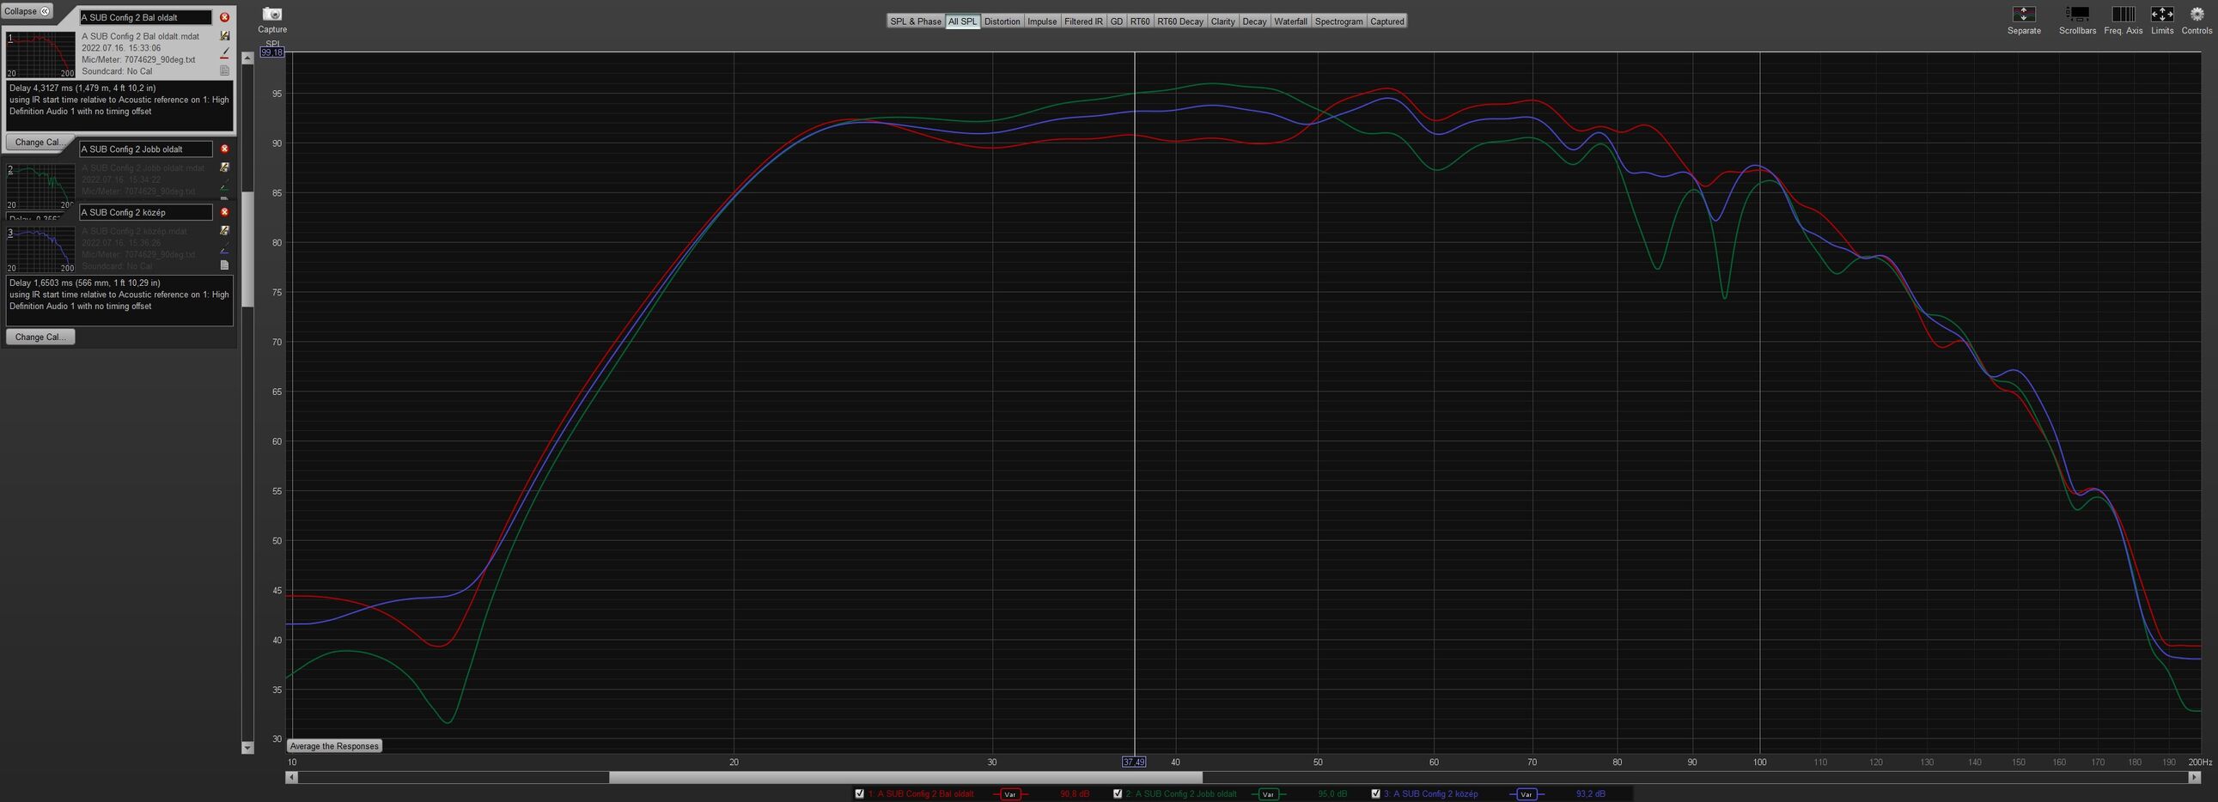This screenshot has height=802, width=2218.
Task: Uncheck trace 3 közép checkbox
Action: tap(1376, 793)
